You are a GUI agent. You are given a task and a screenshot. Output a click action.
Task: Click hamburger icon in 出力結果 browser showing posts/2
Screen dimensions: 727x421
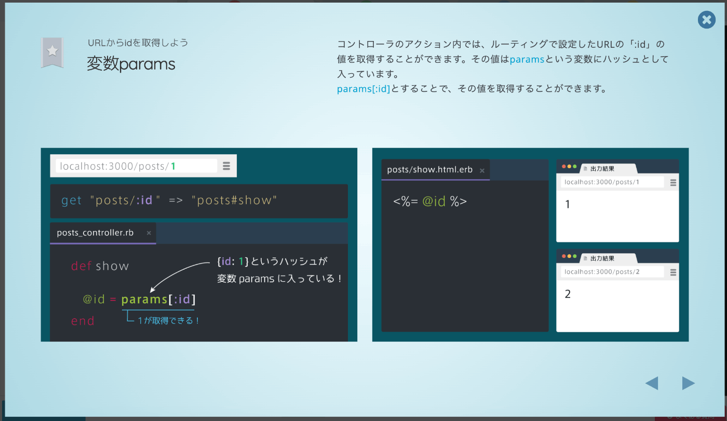click(x=673, y=273)
